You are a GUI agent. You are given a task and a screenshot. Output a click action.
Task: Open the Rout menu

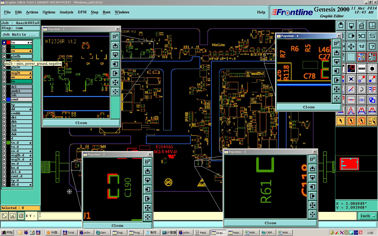(x=107, y=12)
